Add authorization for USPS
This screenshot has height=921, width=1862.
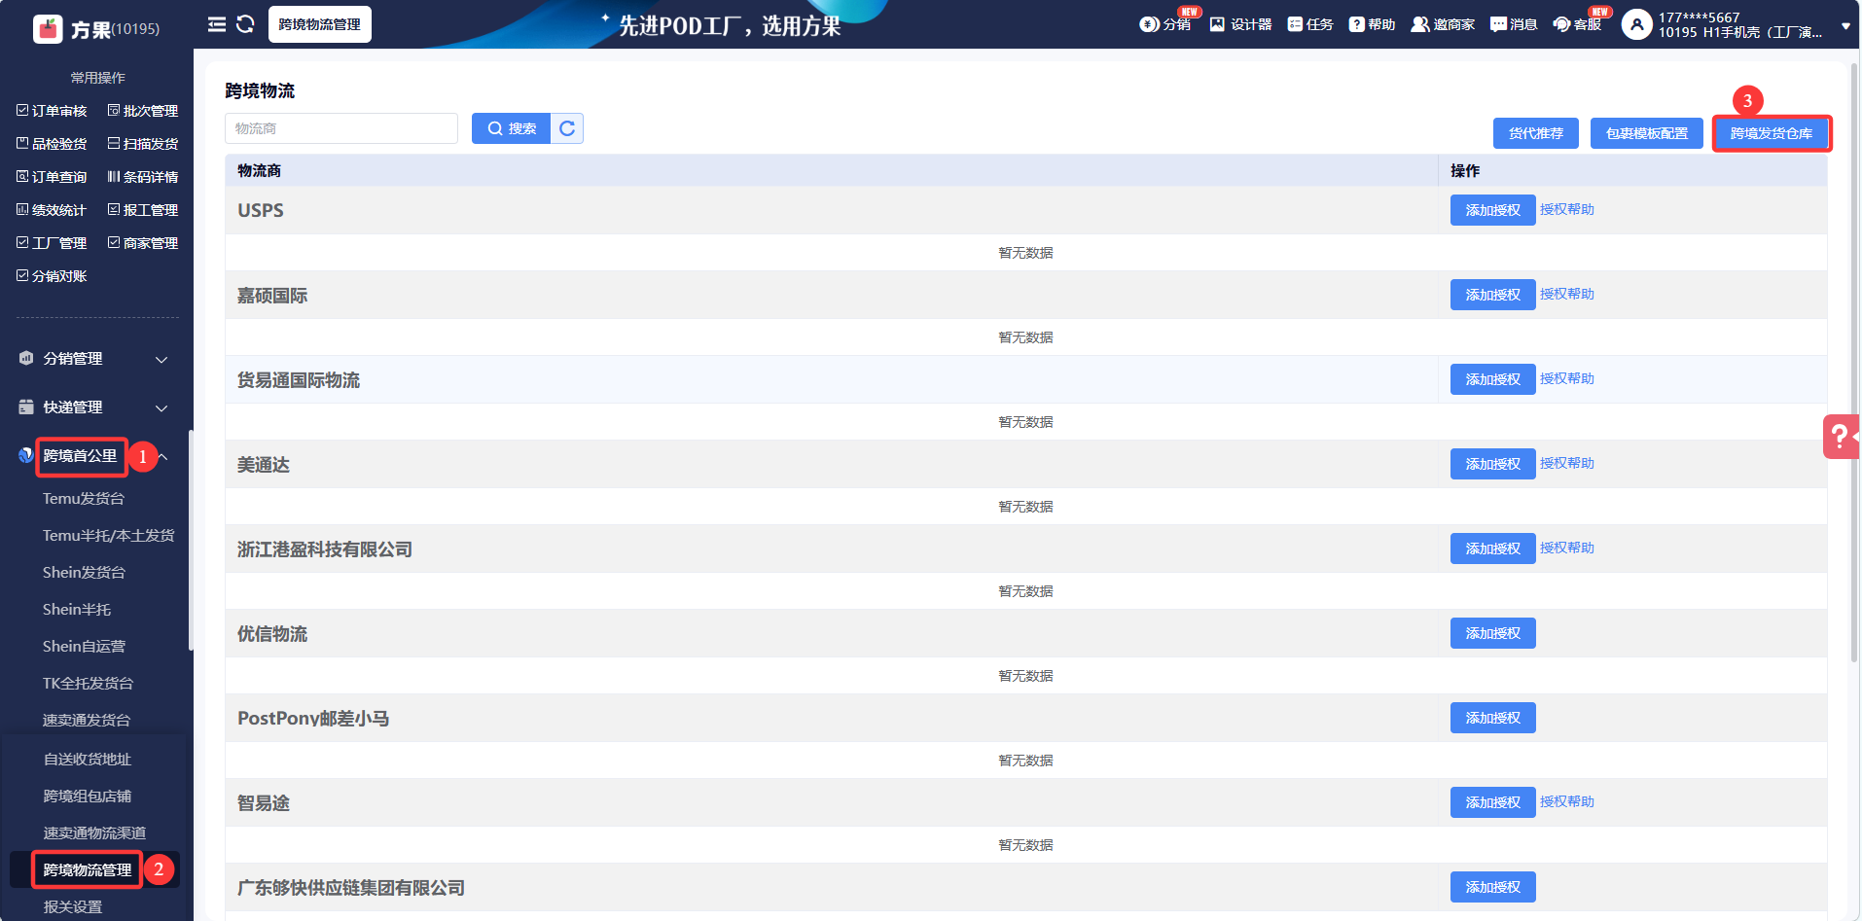(x=1492, y=210)
